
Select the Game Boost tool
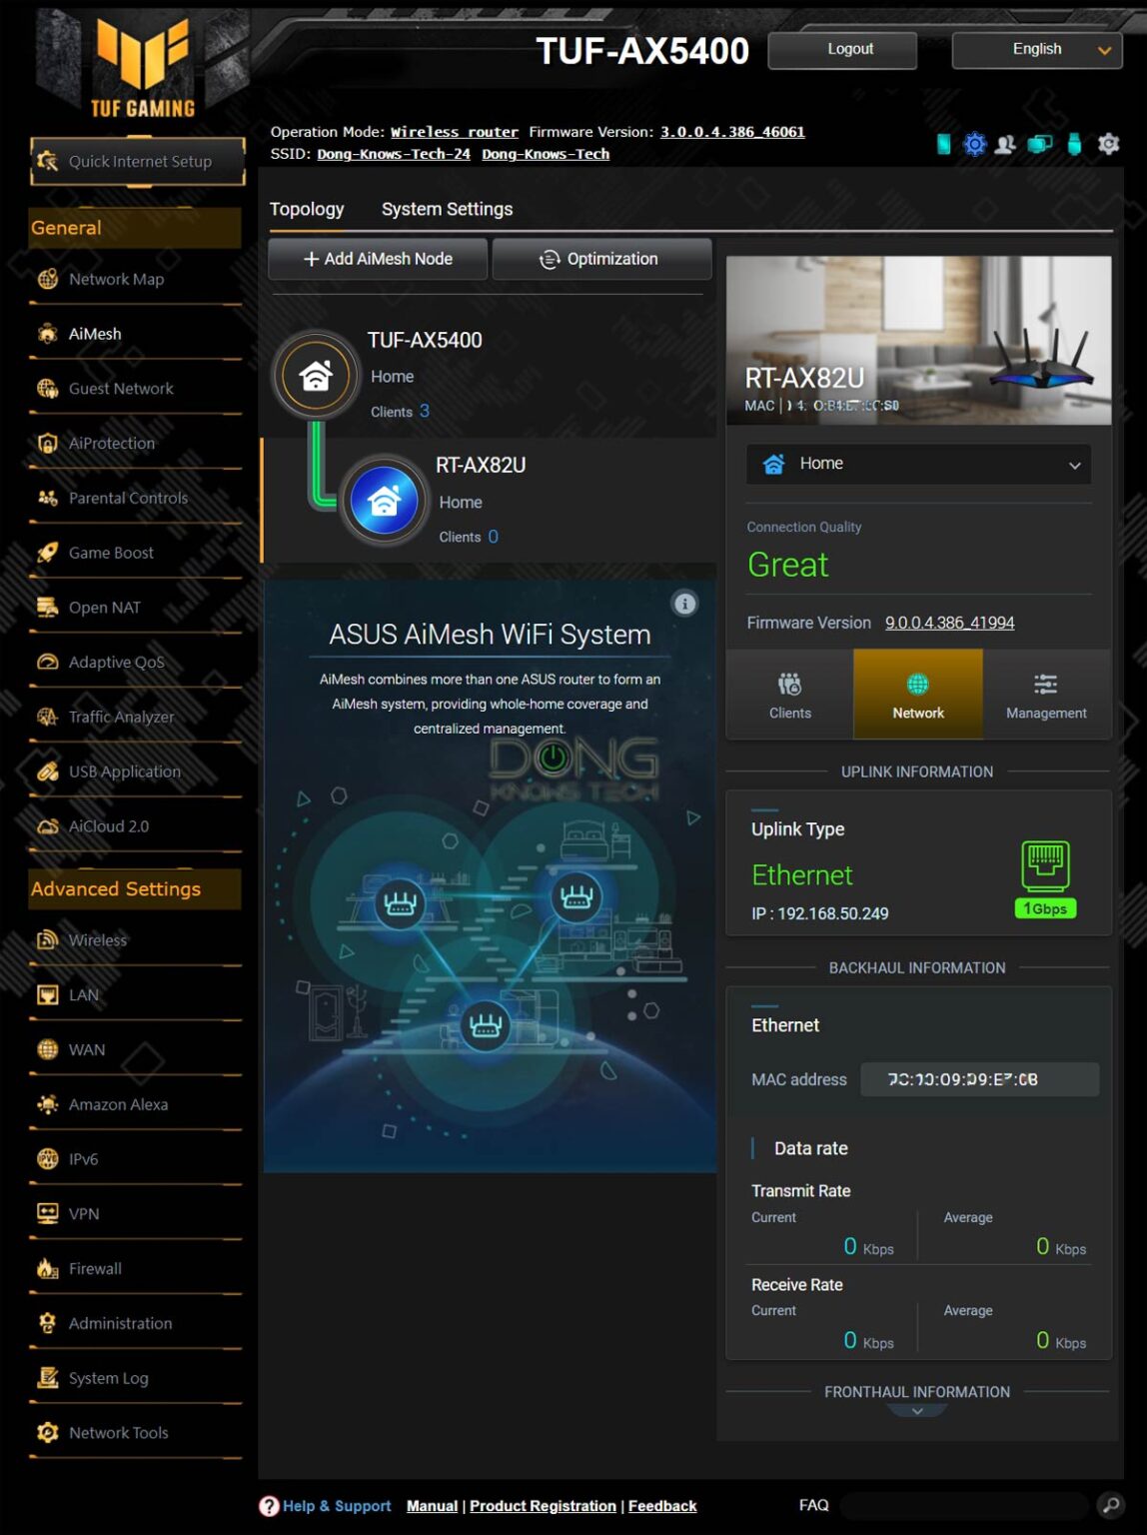click(x=110, y=553)
